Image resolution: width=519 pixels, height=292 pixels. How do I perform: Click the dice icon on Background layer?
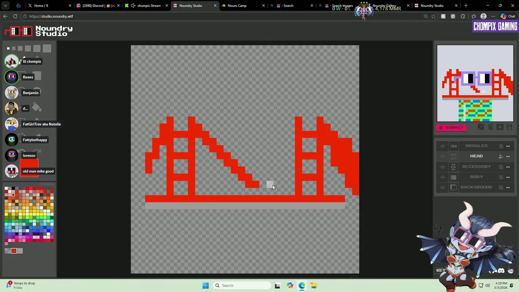[501, 187]
